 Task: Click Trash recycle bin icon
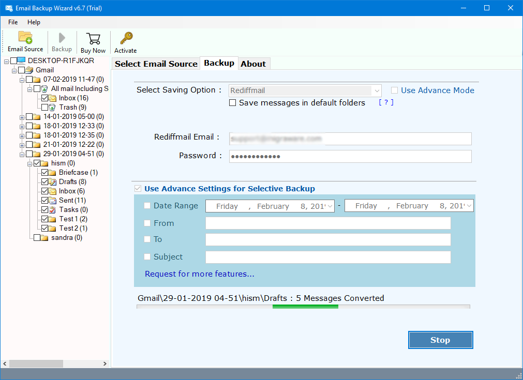coord(52,108)
